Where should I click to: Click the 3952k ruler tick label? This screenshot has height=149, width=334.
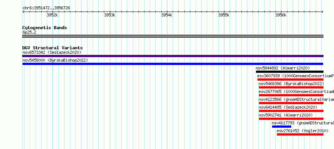52,15
